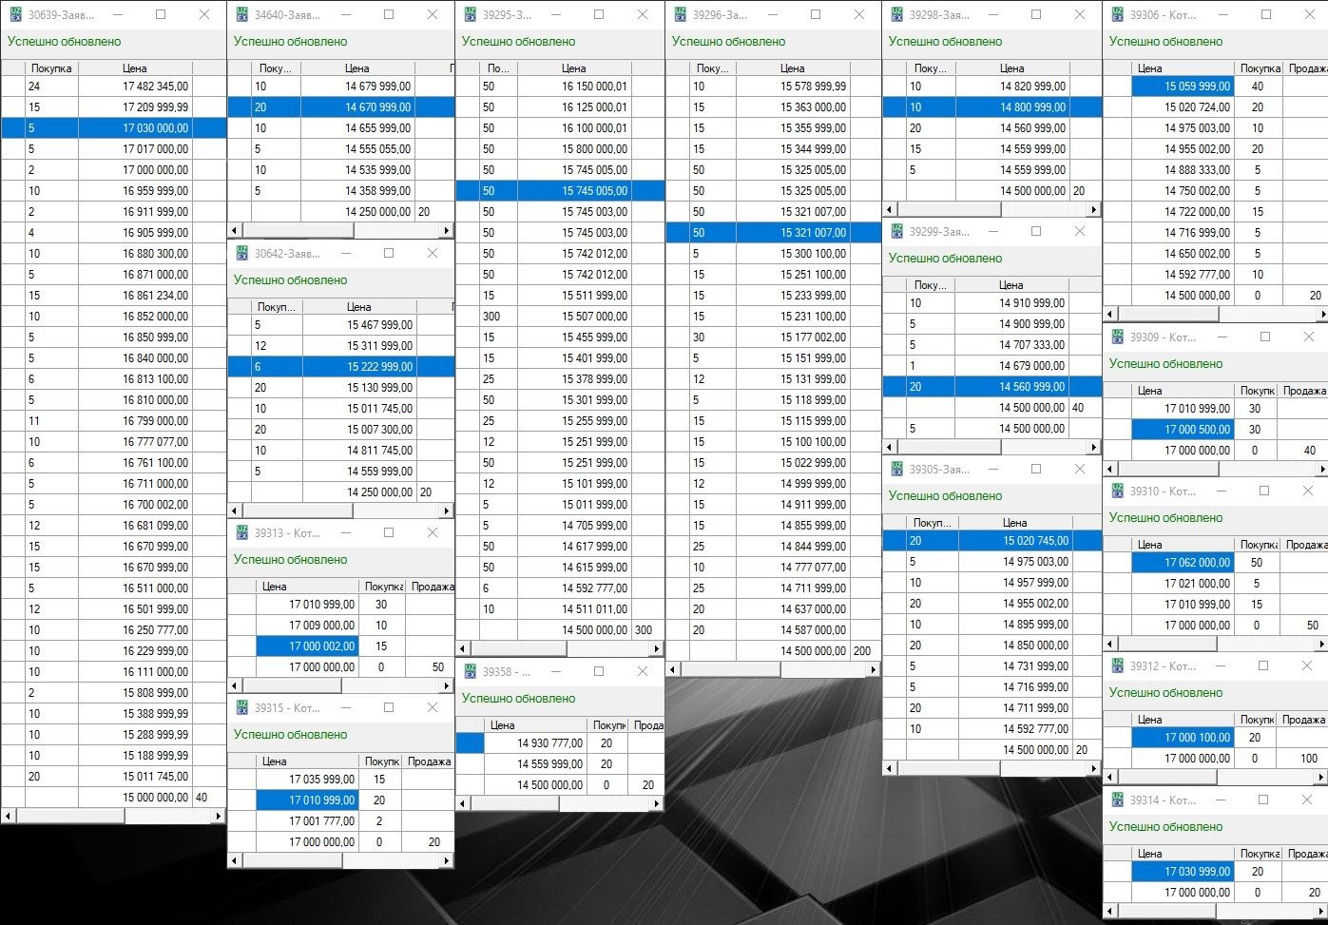Screen dimensions: 1328x925
Task: Open the title bar icon of window 39312
Action: click(1116, 665)
